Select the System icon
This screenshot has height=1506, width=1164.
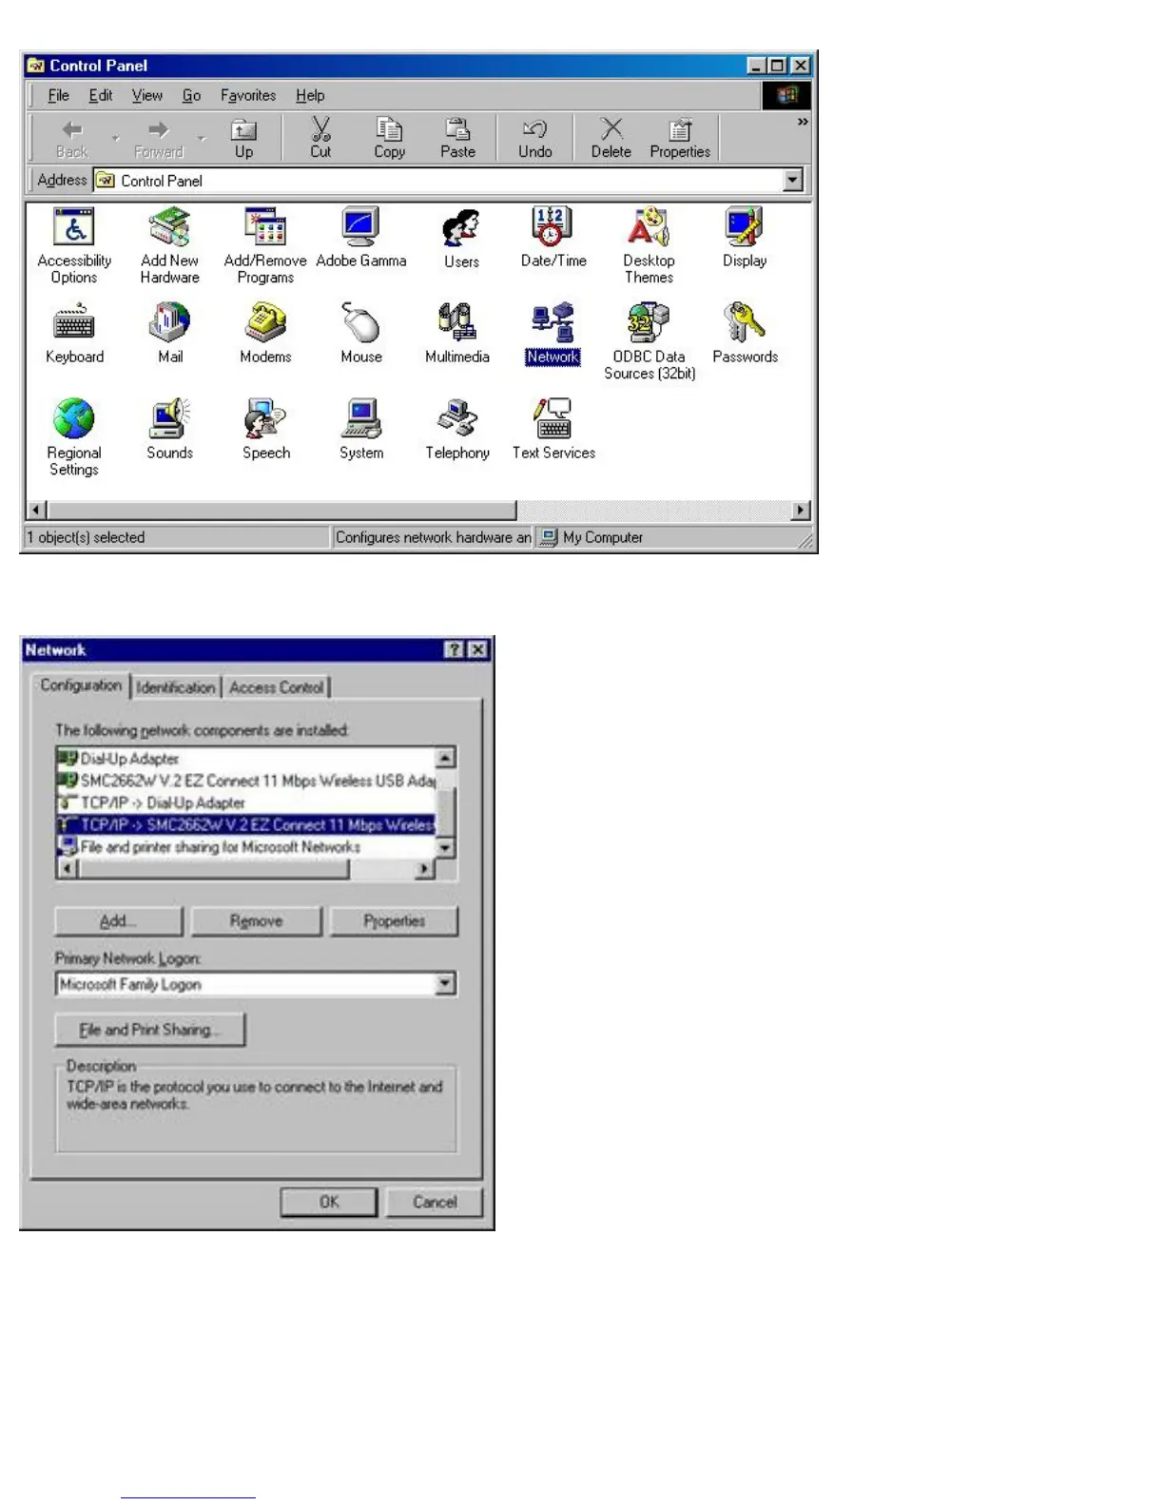tap(361, 430)
